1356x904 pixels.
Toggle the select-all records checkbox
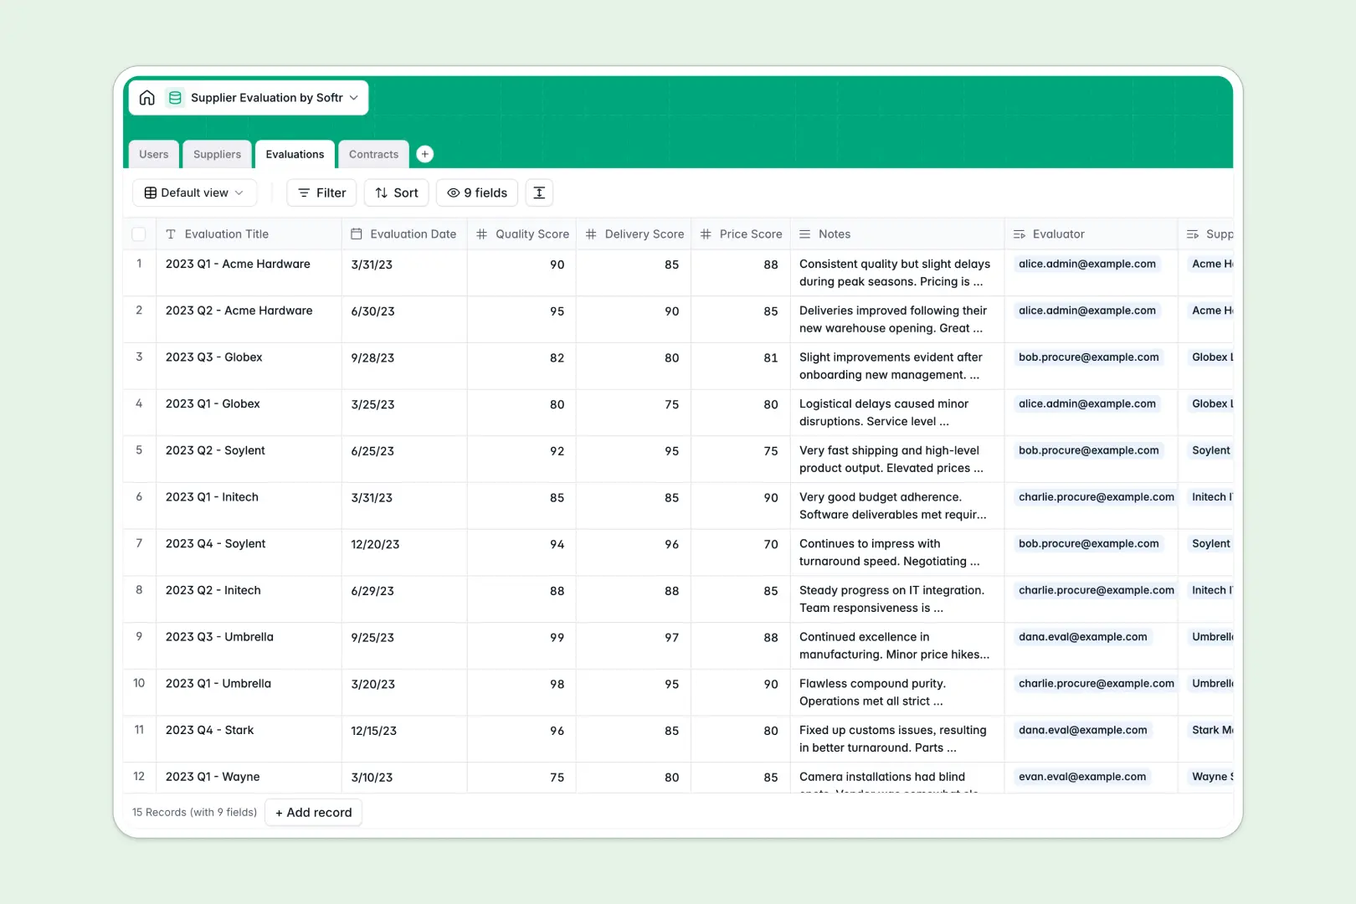click(139, 234)
